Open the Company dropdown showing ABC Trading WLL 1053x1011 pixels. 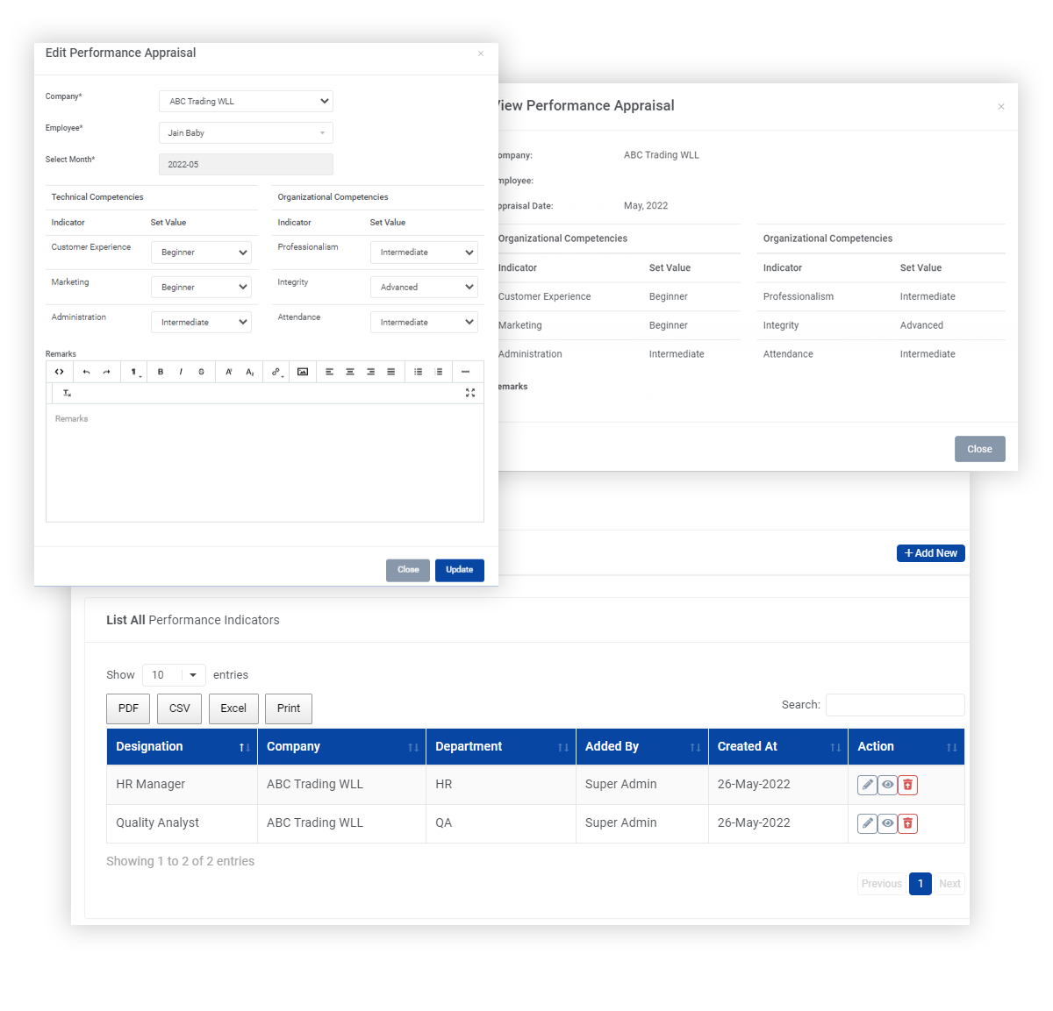tap(246, 102)
